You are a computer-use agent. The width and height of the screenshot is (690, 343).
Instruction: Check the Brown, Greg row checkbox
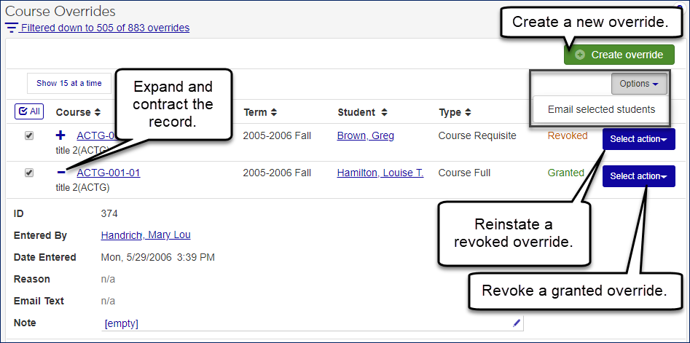tap(29, 135)
